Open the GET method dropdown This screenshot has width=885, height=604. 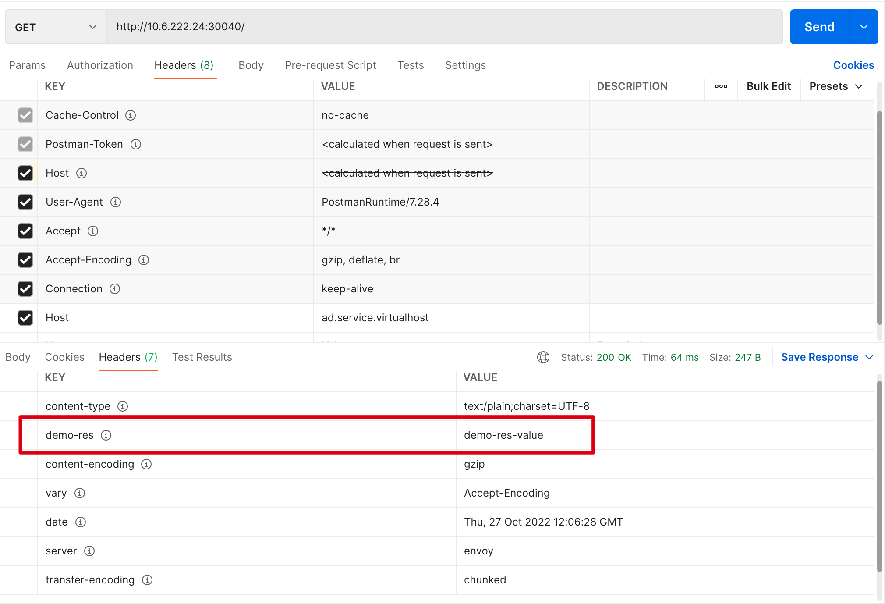56,27
